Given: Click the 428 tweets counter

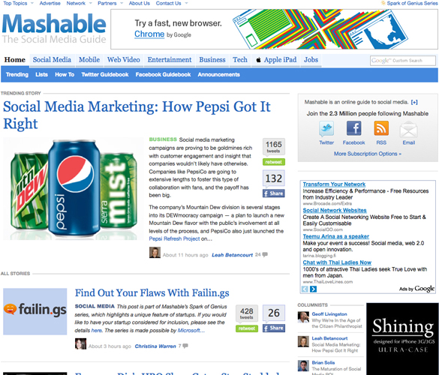Looking at the screenshot, I should 247,313.
